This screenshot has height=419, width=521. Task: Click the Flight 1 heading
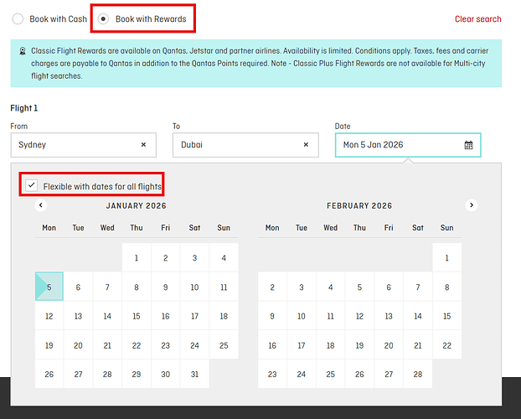(24, 108)
